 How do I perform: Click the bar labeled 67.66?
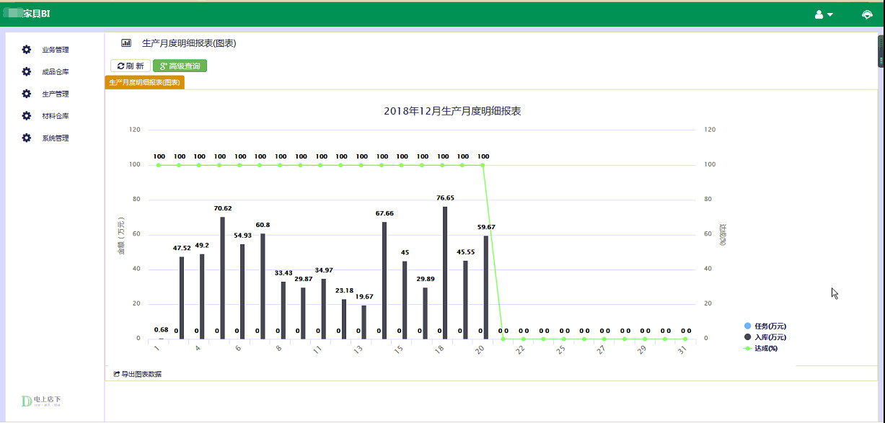click(x=384, y=280)
